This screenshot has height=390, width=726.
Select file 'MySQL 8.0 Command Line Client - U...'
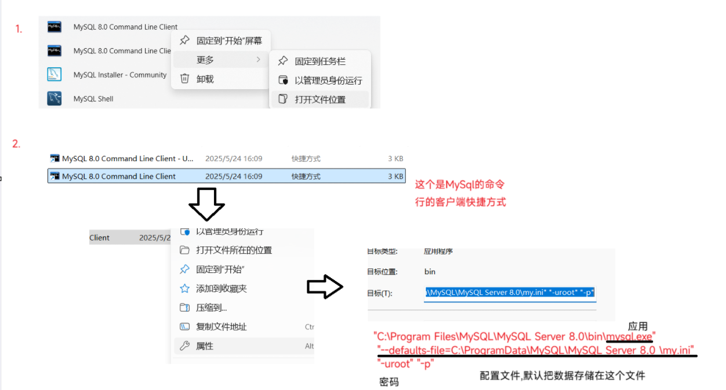(128, 158)
